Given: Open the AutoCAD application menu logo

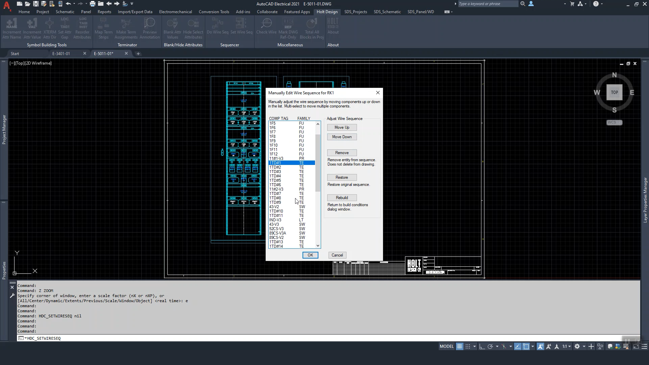Looking at the screenshot, I should pos(6,5).
